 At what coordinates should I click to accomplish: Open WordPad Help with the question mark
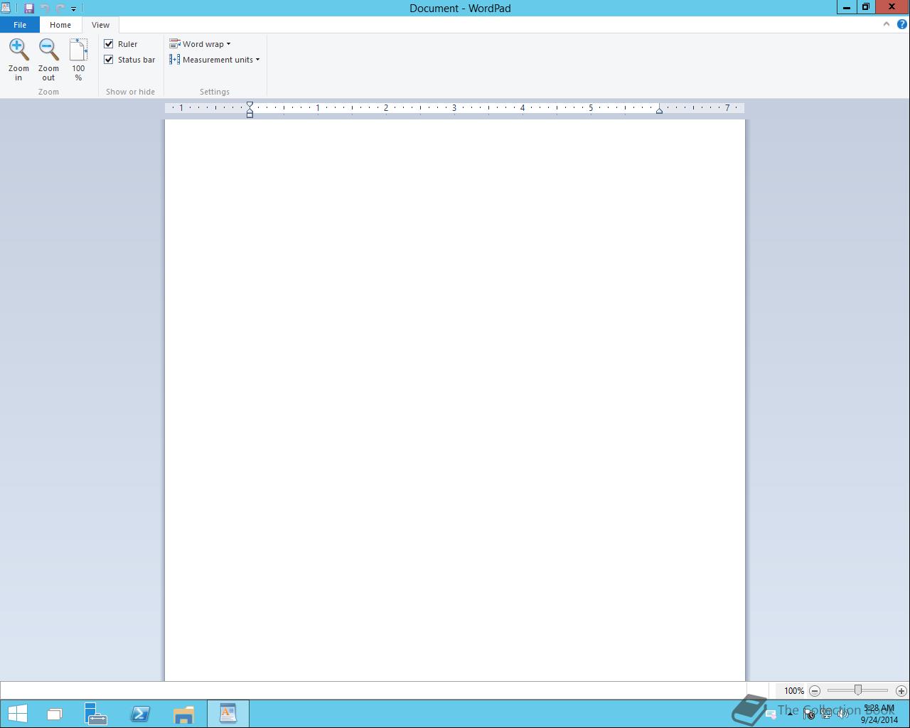pos(902,24)
